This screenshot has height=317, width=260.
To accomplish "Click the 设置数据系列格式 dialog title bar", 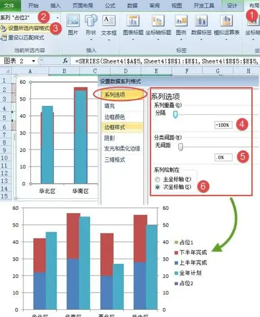I will point(178,81).
